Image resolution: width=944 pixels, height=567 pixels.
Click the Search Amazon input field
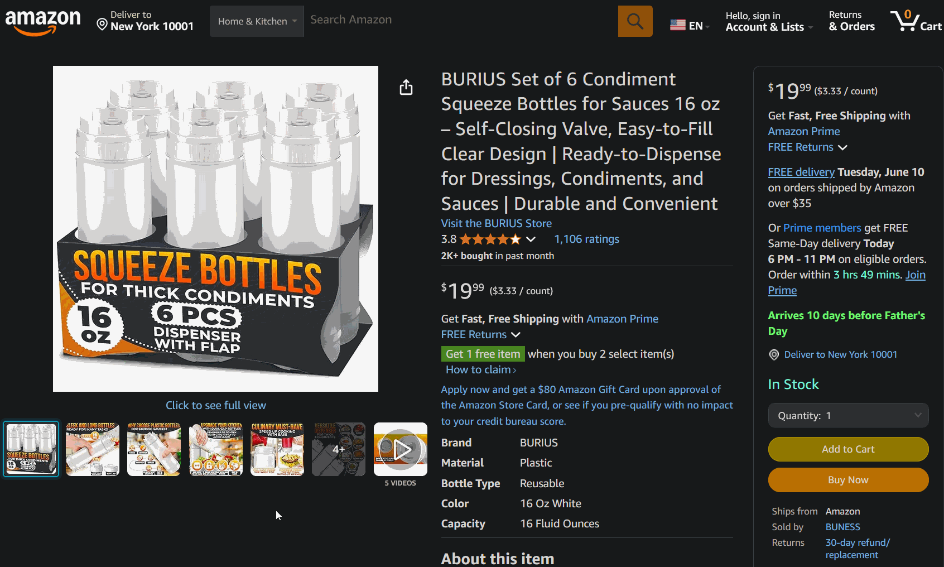pyautogui.click(x=461, y=21)
